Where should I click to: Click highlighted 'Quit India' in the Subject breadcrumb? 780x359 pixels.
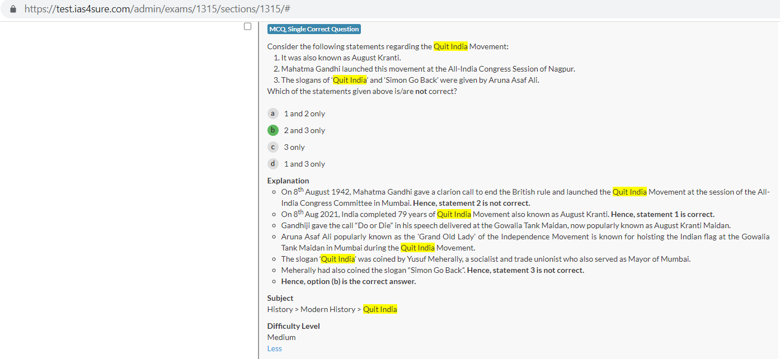[380, 309]
